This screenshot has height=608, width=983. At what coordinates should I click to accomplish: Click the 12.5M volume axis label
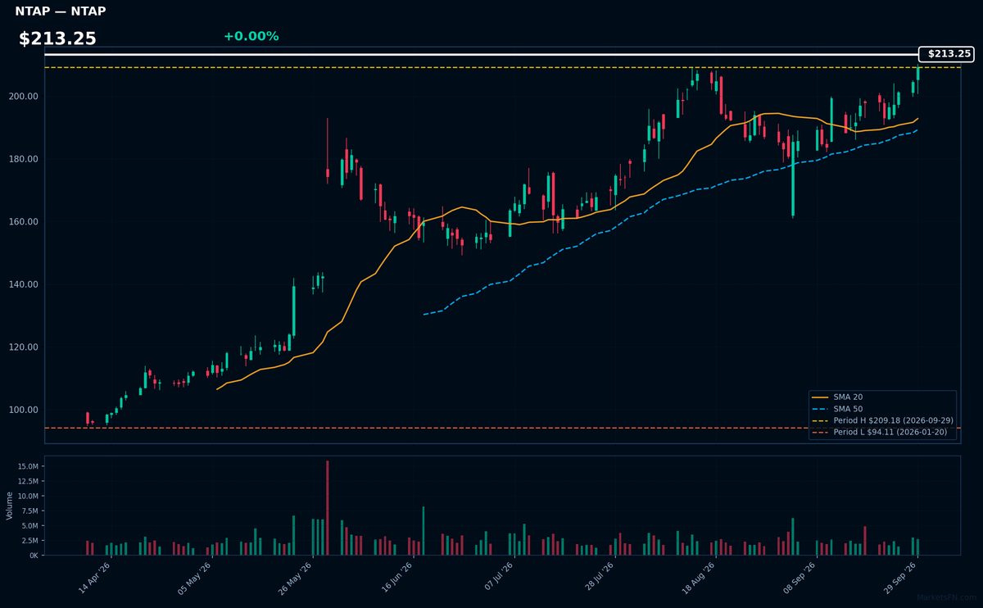point(28,481)
